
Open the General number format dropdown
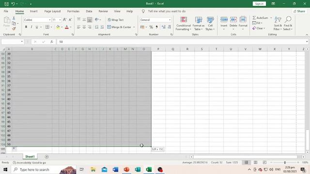[x=170, y=20]
